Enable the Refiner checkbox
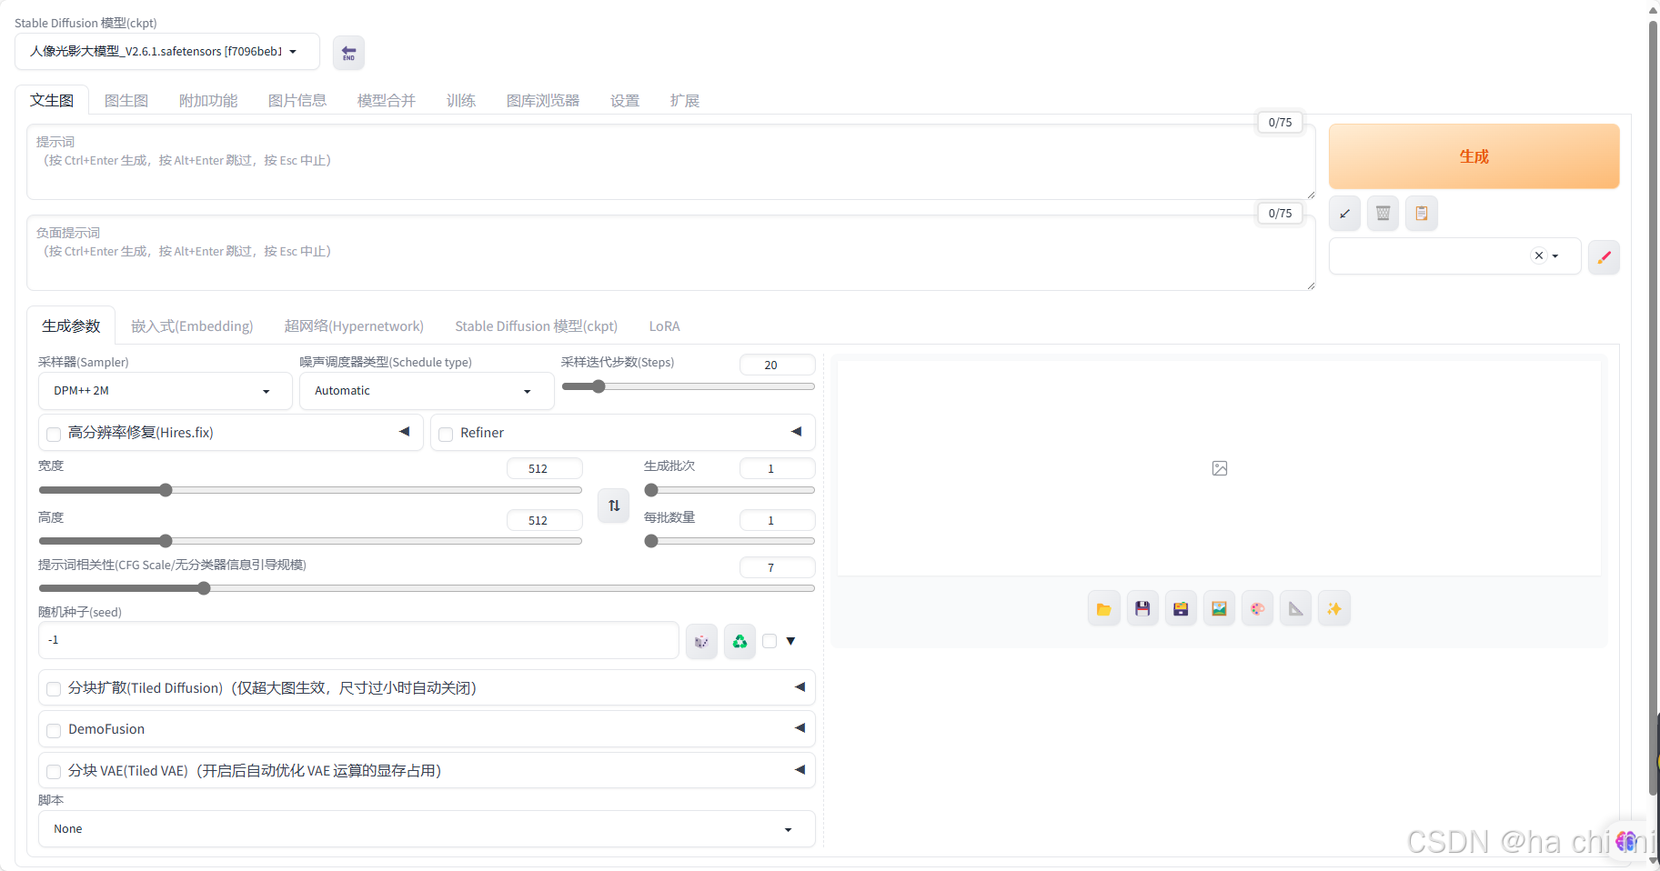This screenshot has height=871, width=1660. pyautogui.click(x=446, y=434)
